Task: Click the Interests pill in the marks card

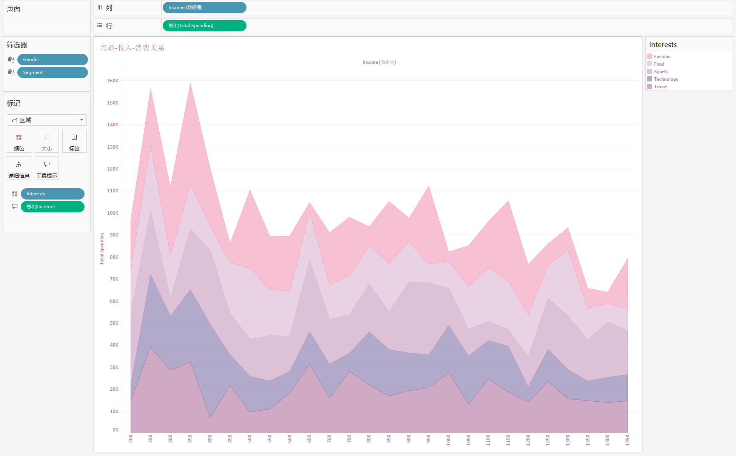Action: pos(52,194)
